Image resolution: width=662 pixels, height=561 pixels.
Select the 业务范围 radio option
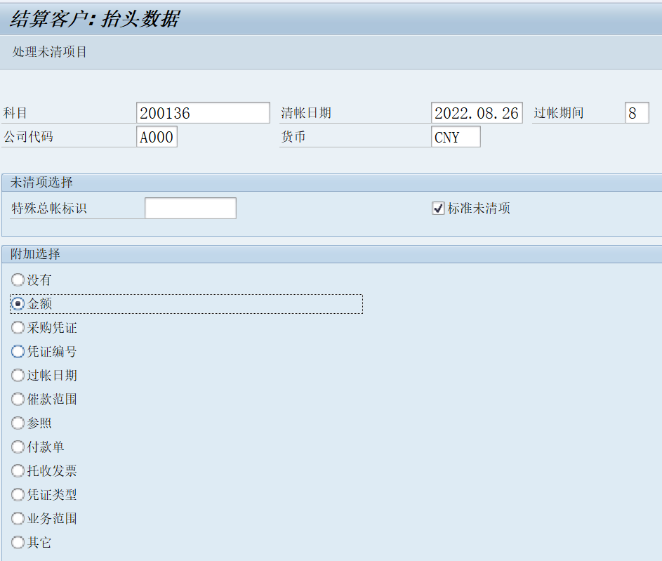coord(18,518)
